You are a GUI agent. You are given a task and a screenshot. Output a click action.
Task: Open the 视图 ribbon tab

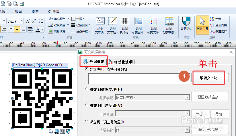pos(19,11)
